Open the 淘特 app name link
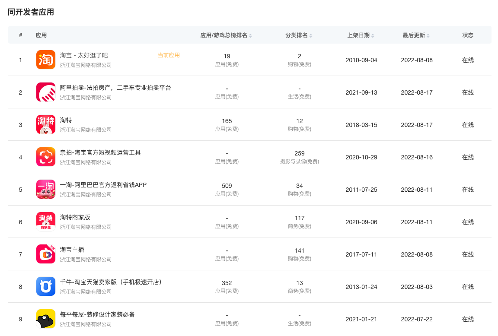Viewport: 498px width, 336px height. coord(66,120)
